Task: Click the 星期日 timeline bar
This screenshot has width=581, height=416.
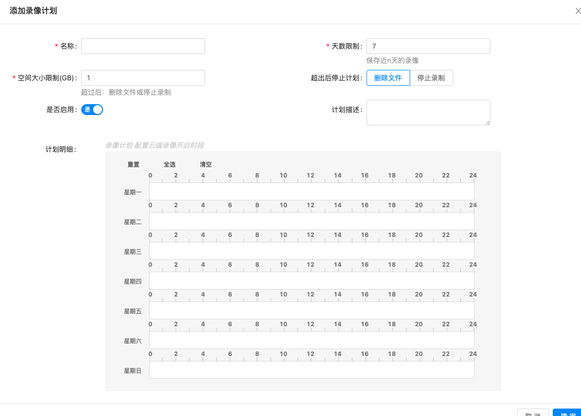Action: pyautogui.click(x=312, y=370)
